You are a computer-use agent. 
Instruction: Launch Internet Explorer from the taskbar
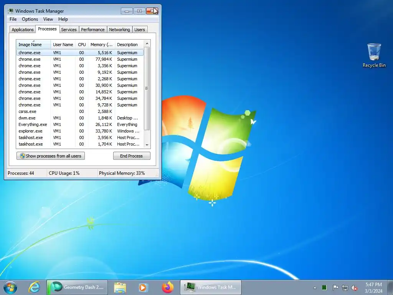coord(34,287)
